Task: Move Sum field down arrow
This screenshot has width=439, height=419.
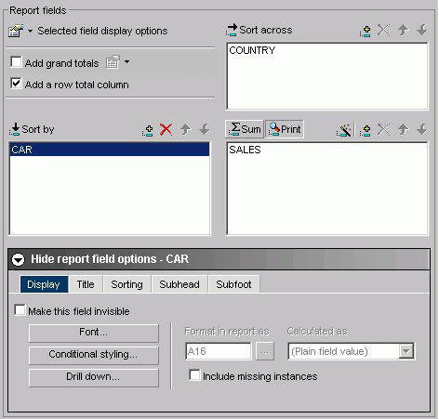Action: pyautogui.click(x=422, y=129)
